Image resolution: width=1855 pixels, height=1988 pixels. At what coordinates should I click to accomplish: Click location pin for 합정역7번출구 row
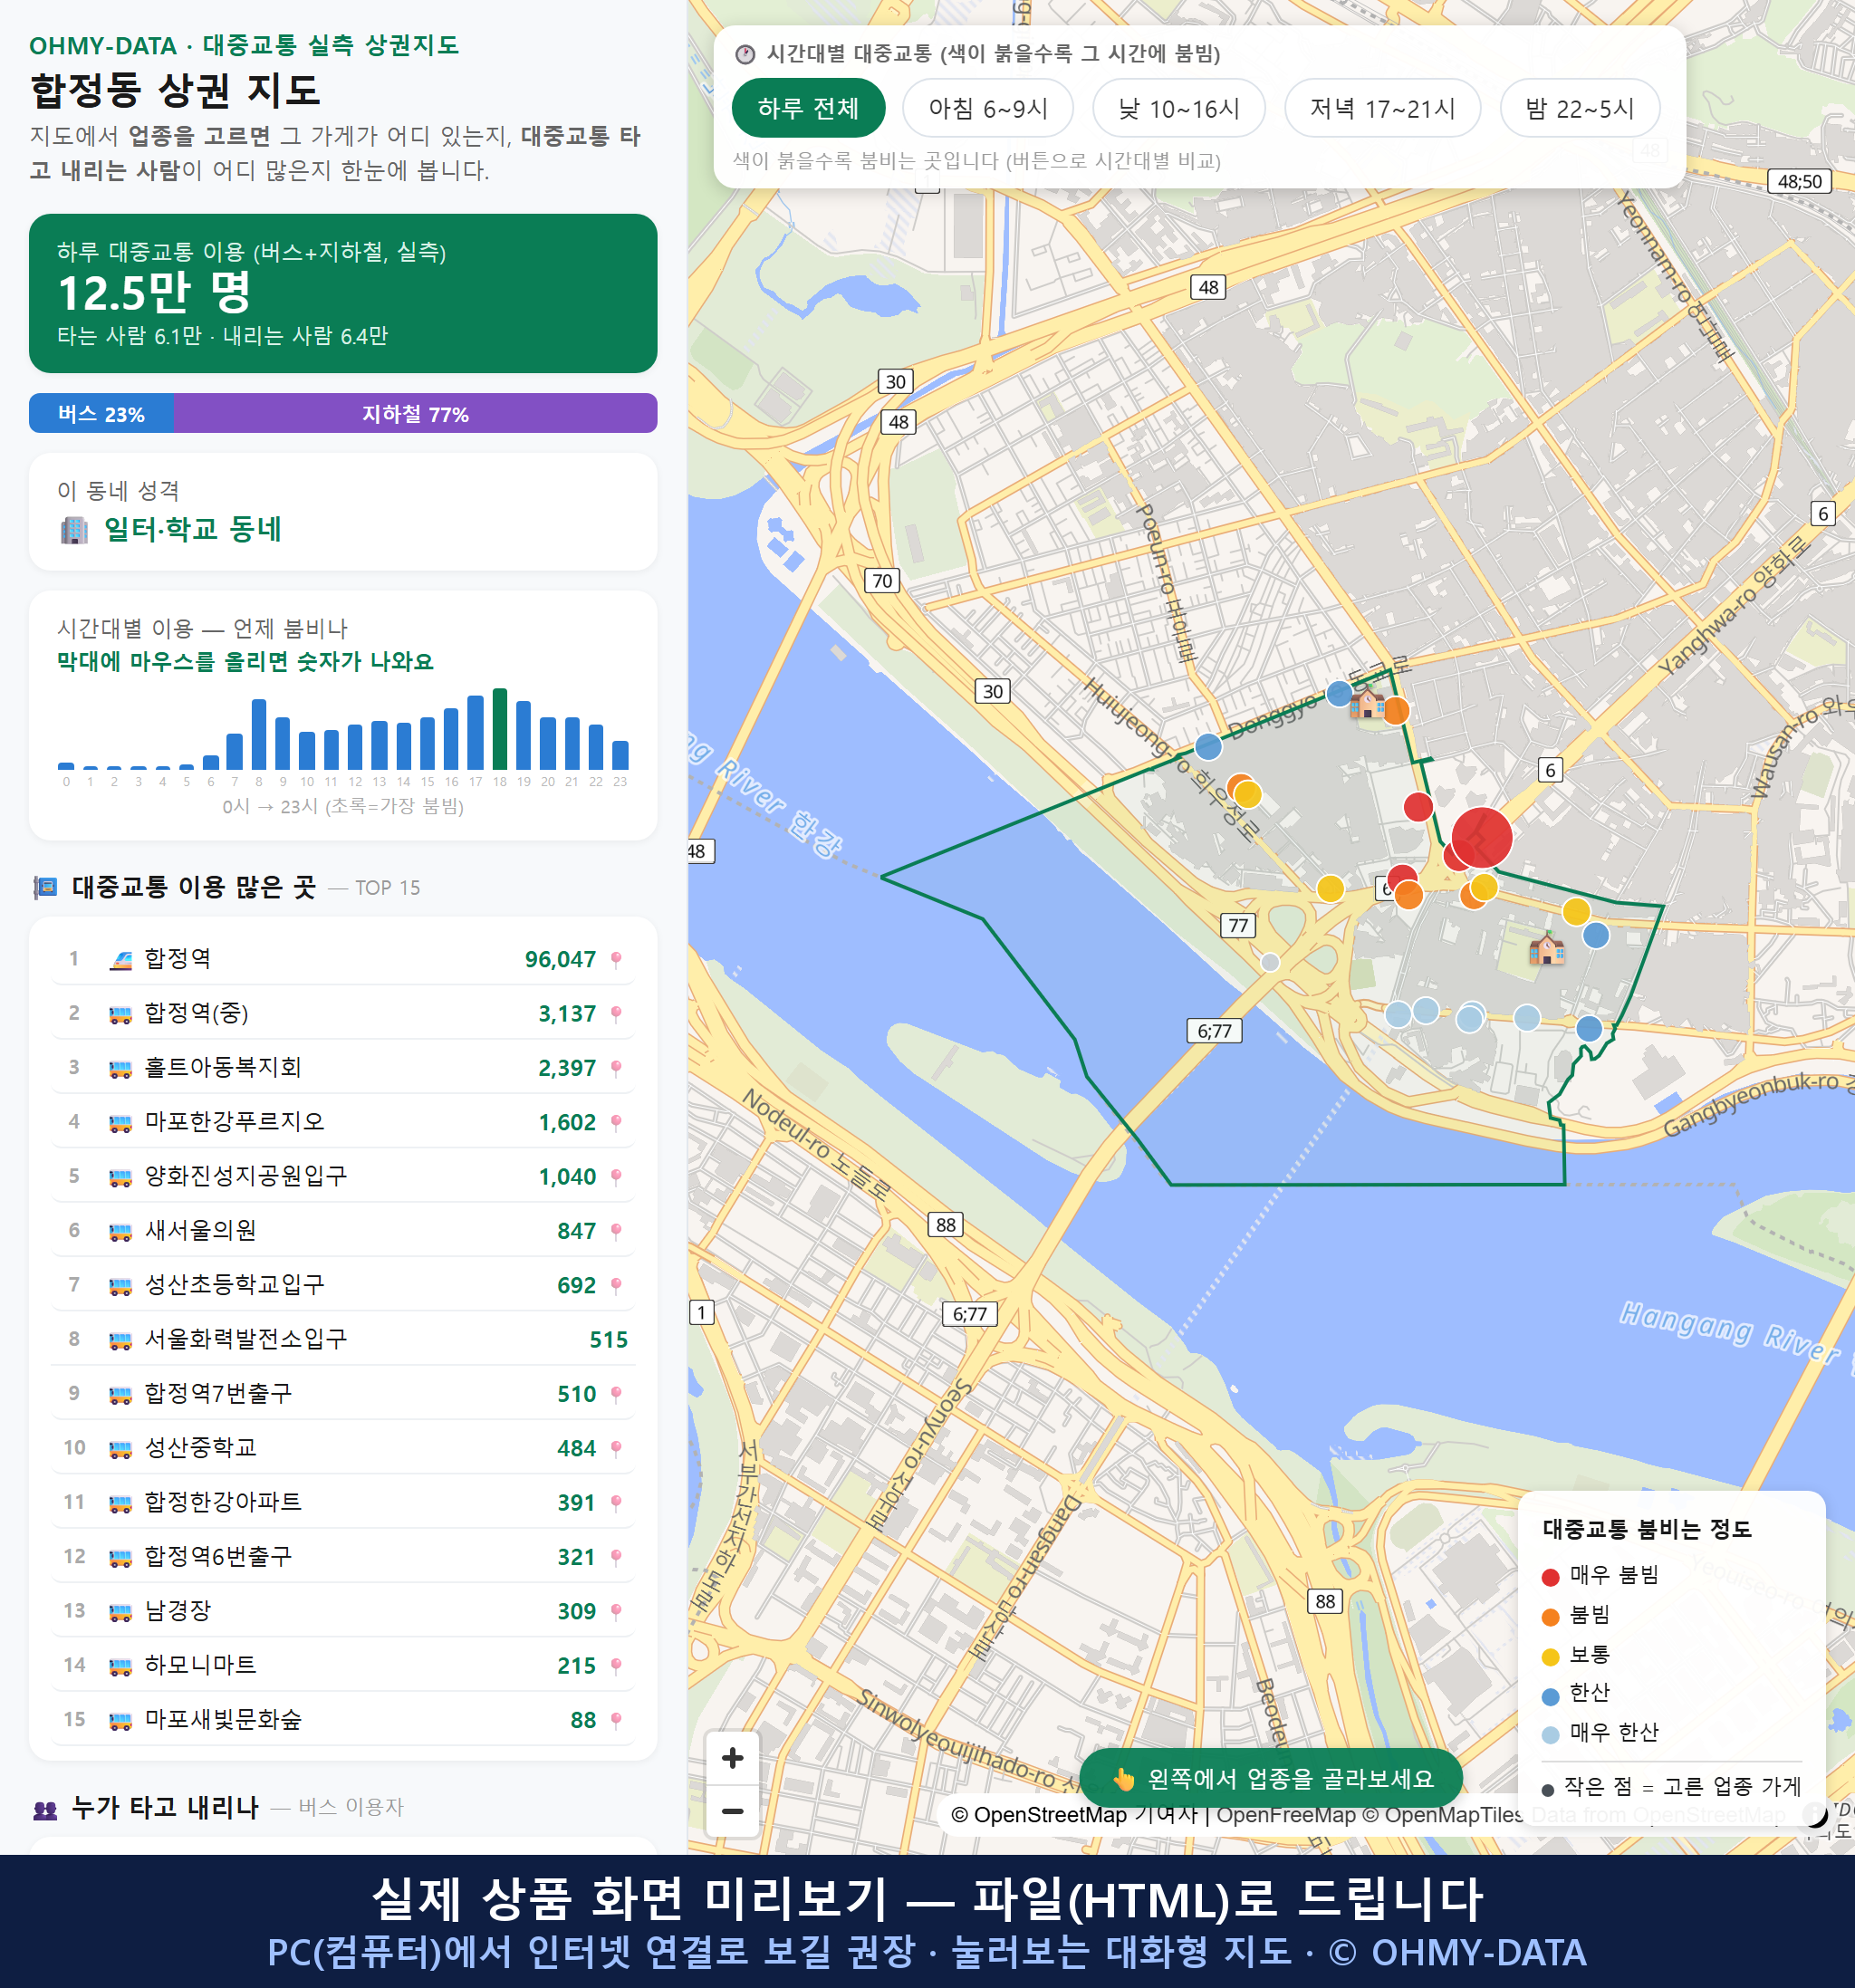tap(616, 1394)
